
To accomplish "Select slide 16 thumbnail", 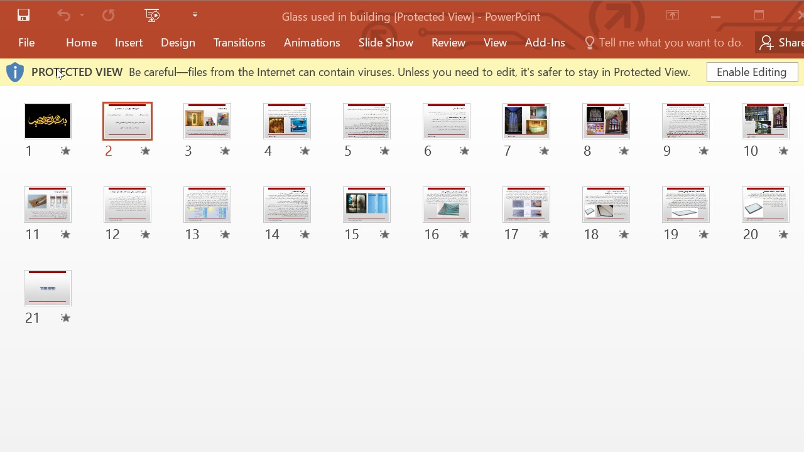I will pos(447,205).
